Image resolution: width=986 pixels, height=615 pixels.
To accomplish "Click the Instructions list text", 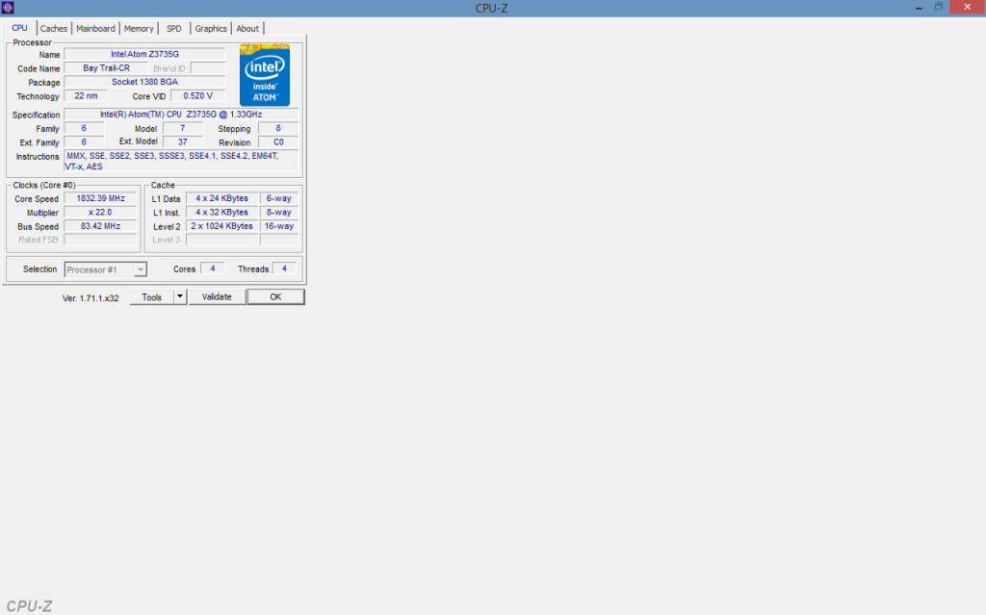I will pyautogui.click(x=181, y=161).
